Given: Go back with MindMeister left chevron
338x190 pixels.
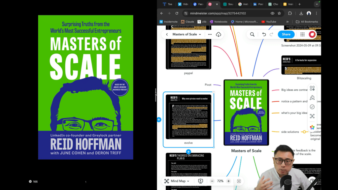Looking at the screenshot, I should point(167,34).
